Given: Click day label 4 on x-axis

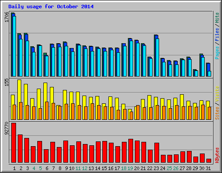Looking at the screenshot, I should (x=34, y=168).
